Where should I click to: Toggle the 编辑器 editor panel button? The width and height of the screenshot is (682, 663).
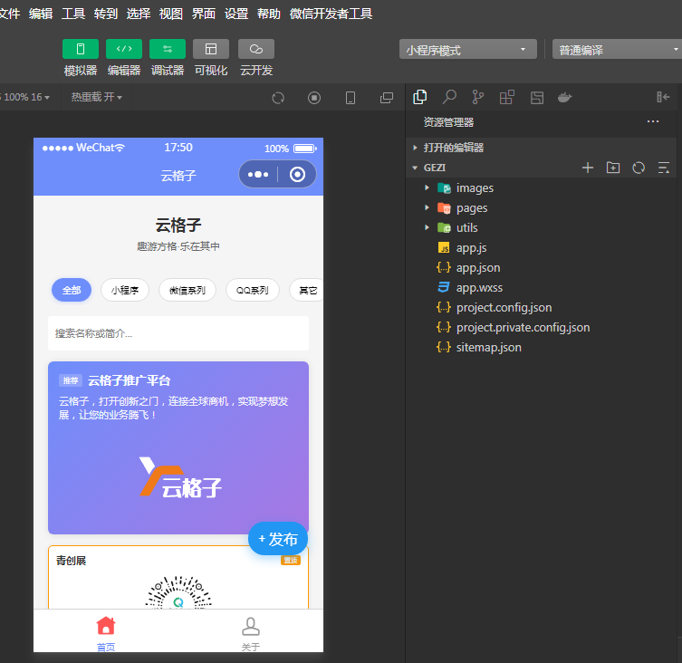click(124, 49)
